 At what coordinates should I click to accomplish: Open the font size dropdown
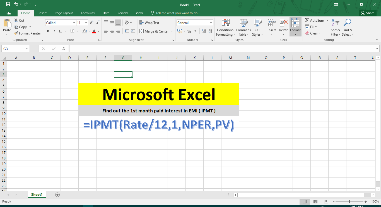click(86, 23)
